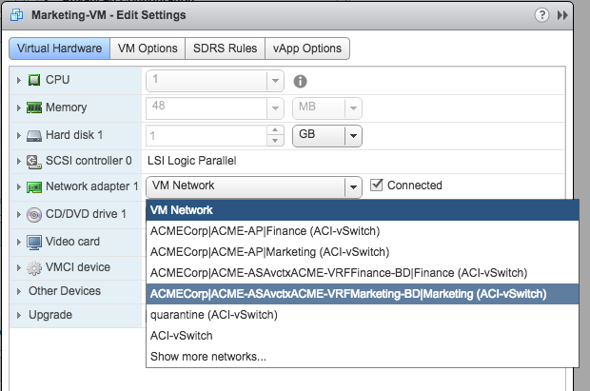Expand the Upgrade row
Viewport: 590px width, 391px height.
pyautogui.click(x=18, y=315)
